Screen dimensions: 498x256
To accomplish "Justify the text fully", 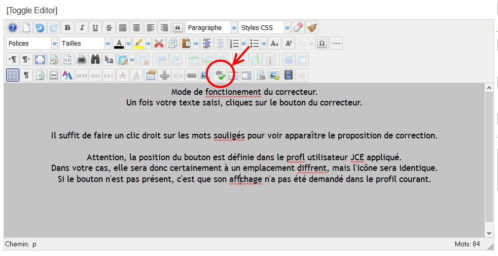I will click(x=123, y=28).
